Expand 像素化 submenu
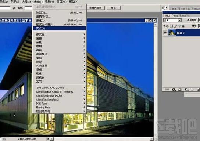The image size is (200, 141). tap(60, 34)
